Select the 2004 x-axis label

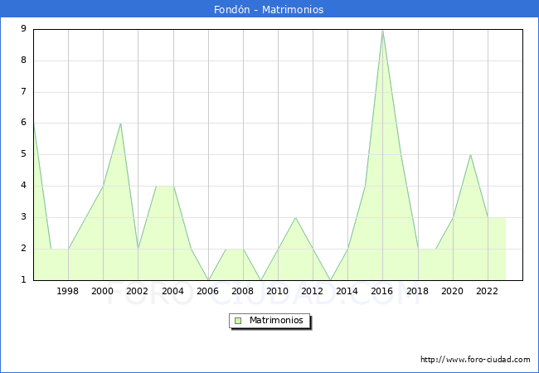tap(172, 291)
